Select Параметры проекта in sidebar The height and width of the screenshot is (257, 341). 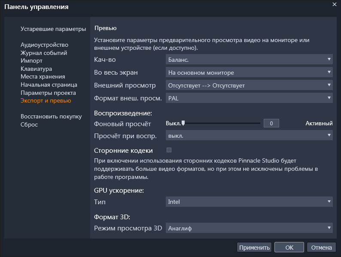pos(48,93)
